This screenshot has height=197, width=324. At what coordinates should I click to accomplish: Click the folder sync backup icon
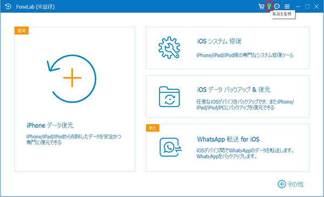(x=169, y=97)
